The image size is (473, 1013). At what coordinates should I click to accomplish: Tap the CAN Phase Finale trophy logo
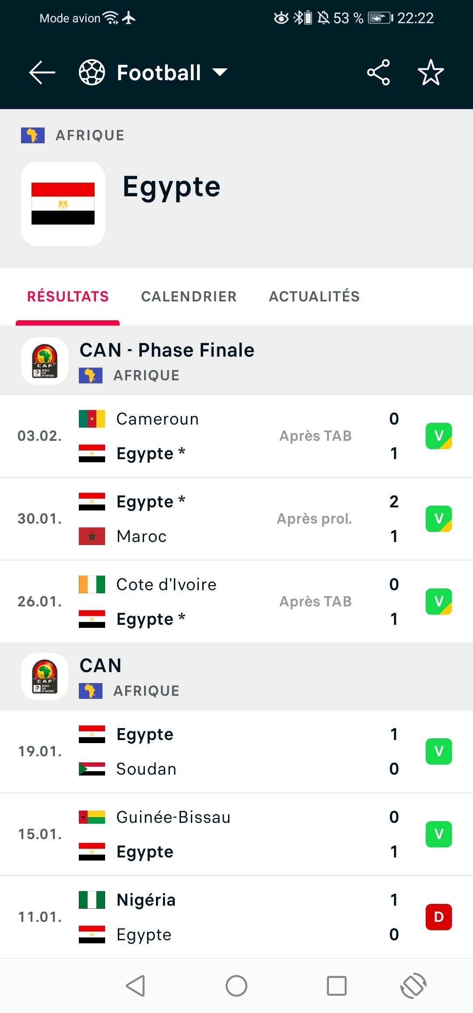[45, 361]
